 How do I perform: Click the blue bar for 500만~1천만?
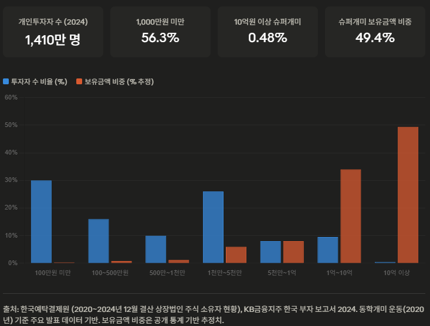tap(156, 249)
